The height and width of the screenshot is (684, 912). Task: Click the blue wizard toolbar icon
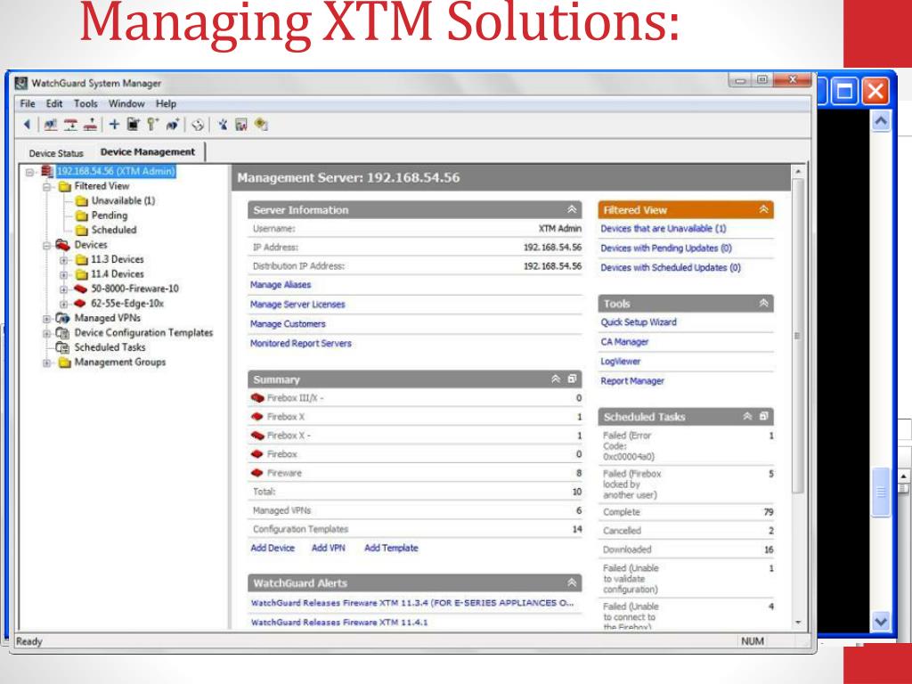point(223,124)
